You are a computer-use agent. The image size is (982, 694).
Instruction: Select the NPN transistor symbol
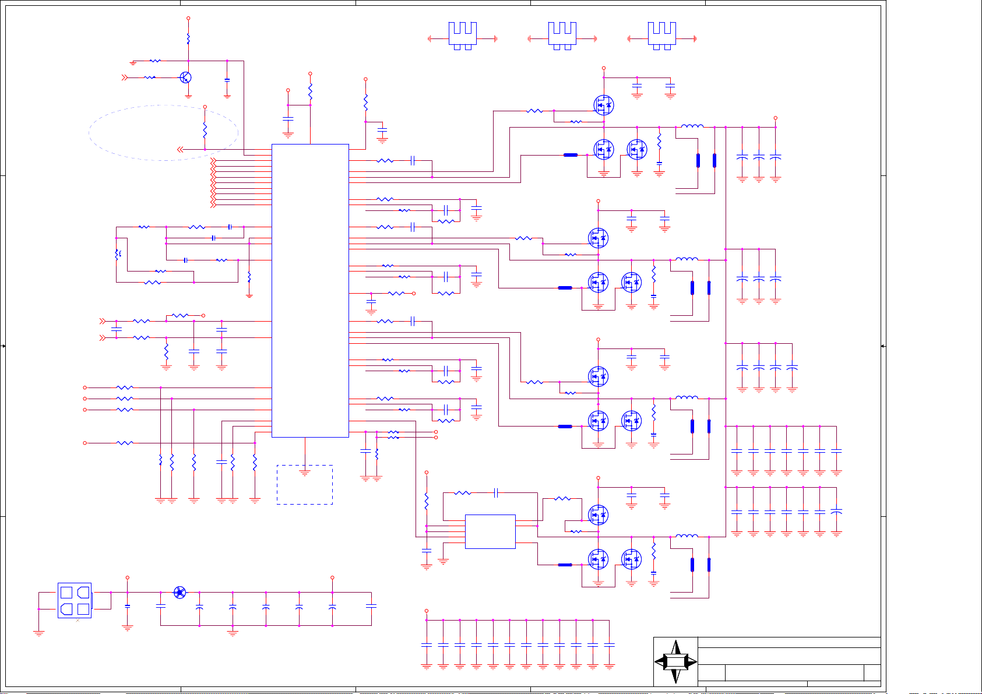[x=185, y=77]
